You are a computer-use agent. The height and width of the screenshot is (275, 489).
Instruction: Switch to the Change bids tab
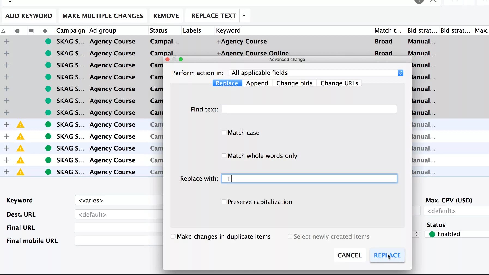tap(294, 83)
